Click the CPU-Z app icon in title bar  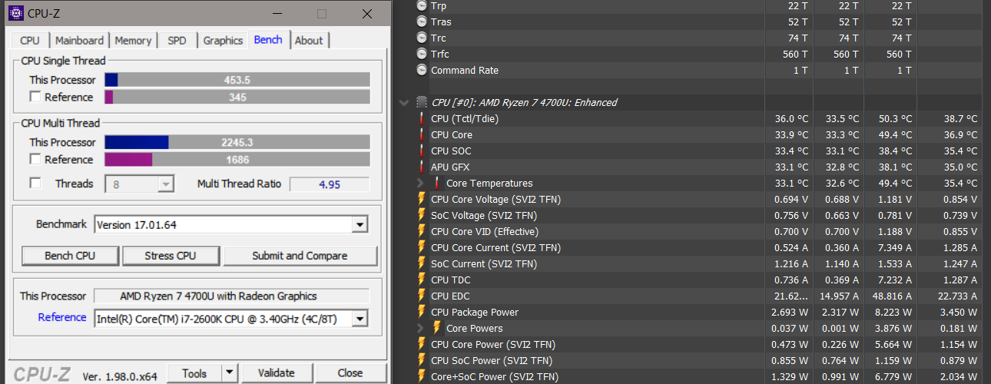coord(15,13)
